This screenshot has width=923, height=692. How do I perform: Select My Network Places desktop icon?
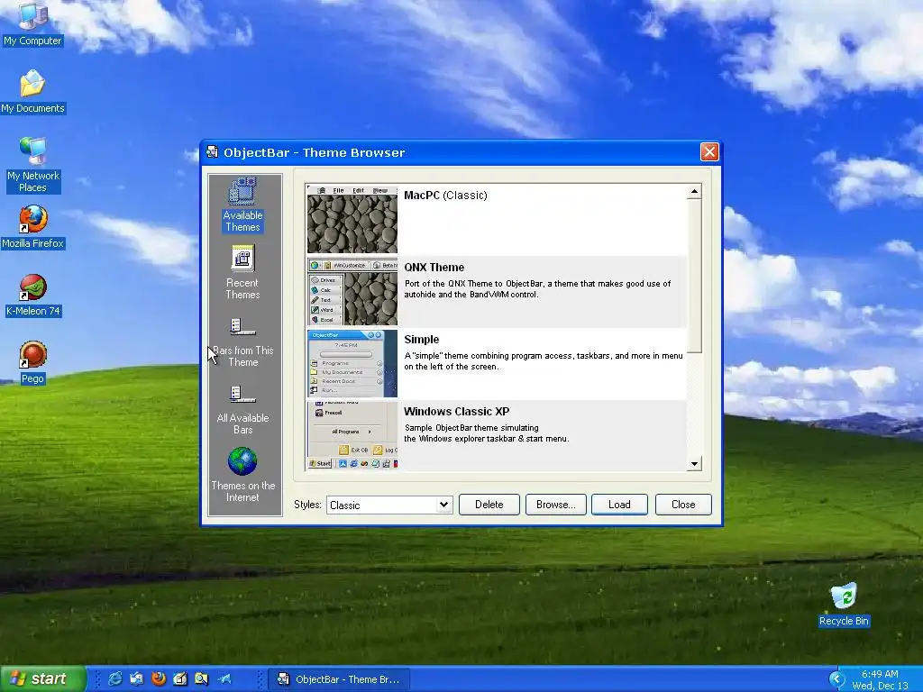click(x=32, y=165)
